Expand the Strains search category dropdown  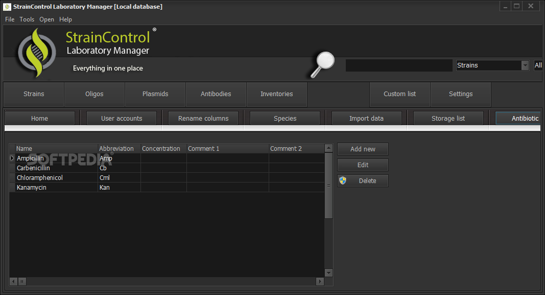click(x=525, y=65)
